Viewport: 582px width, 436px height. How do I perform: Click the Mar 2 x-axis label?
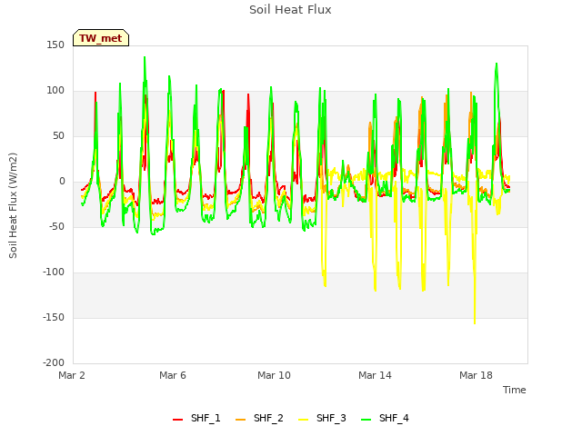coord(72,375)
